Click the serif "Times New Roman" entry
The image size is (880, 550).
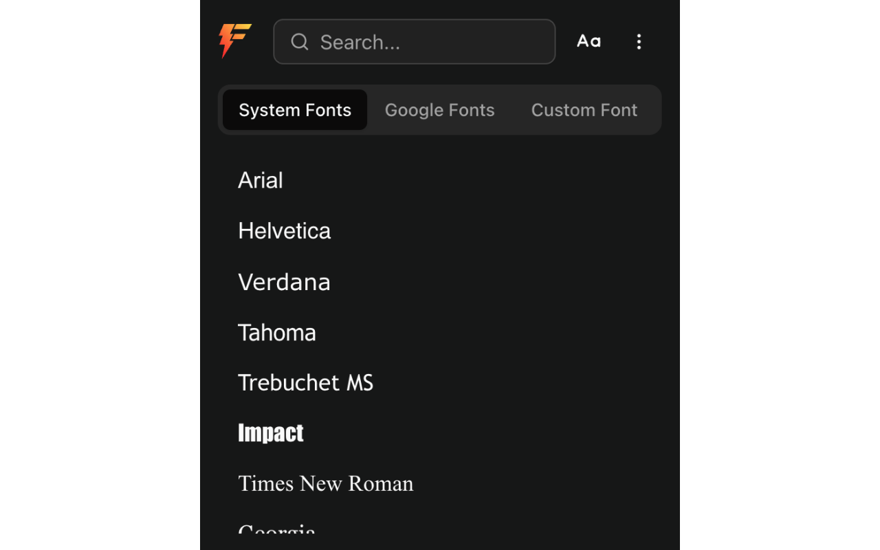(x=326, y=483)
